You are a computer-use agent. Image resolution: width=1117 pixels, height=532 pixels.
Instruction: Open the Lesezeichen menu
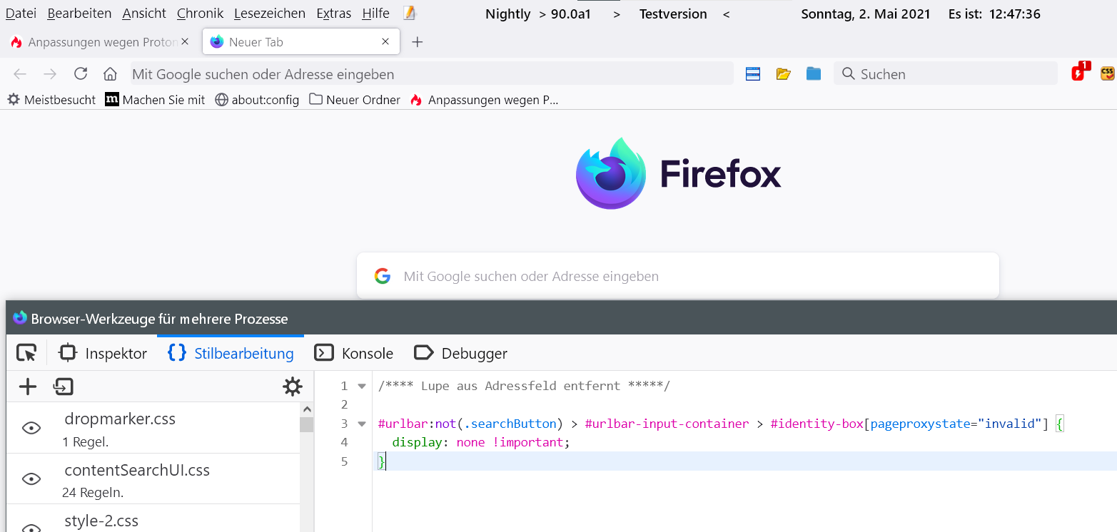pos(269,14)
